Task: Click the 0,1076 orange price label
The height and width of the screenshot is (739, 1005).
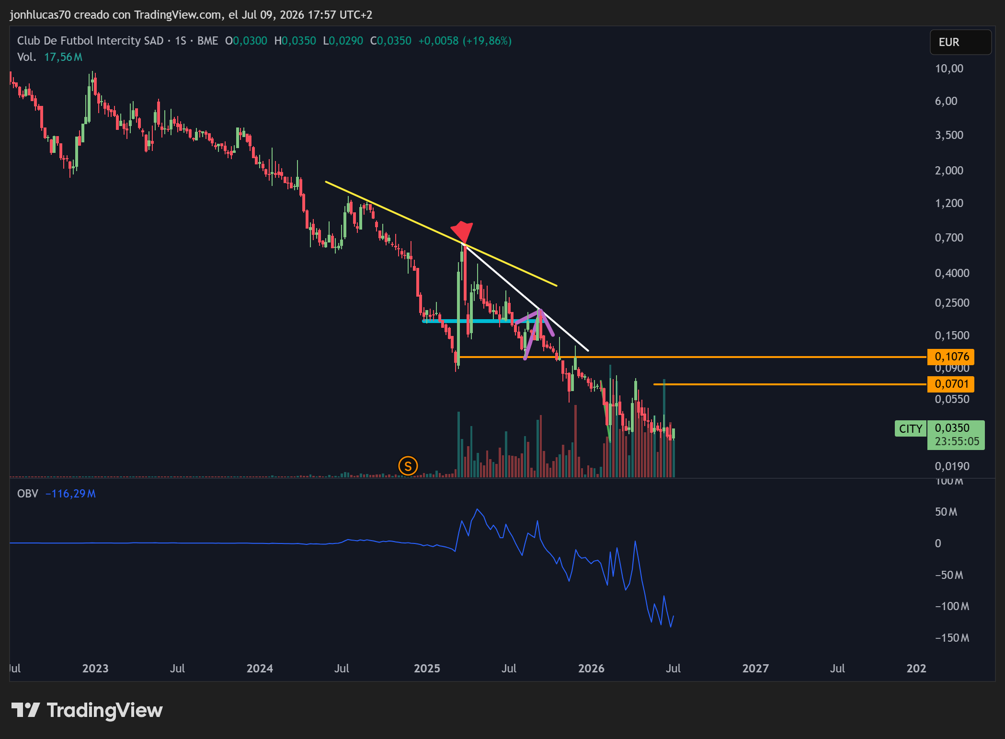Action: [951, 357]
